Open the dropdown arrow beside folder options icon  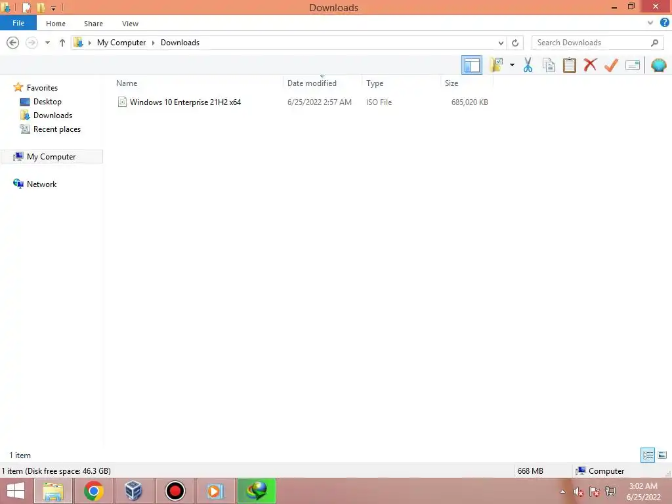click(512, 65)
